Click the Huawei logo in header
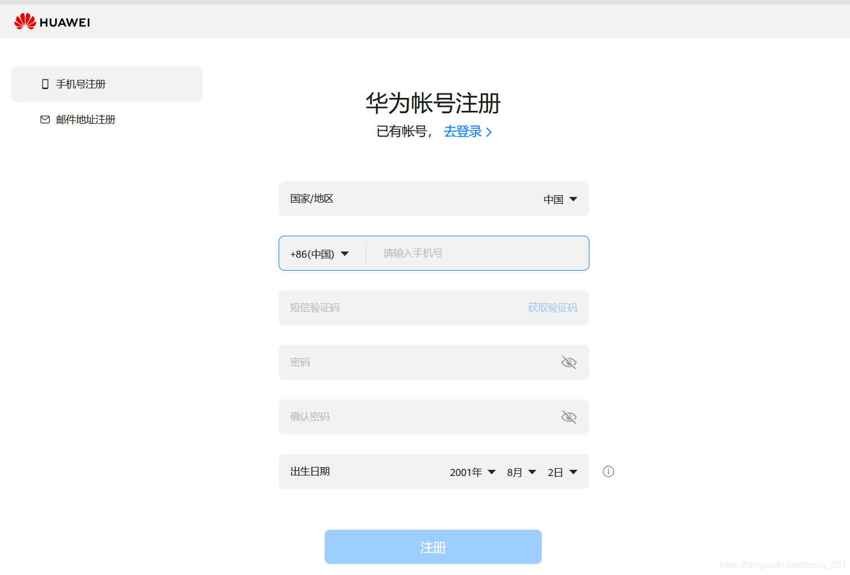The image size is (850, 575). (x=52, y=22)
